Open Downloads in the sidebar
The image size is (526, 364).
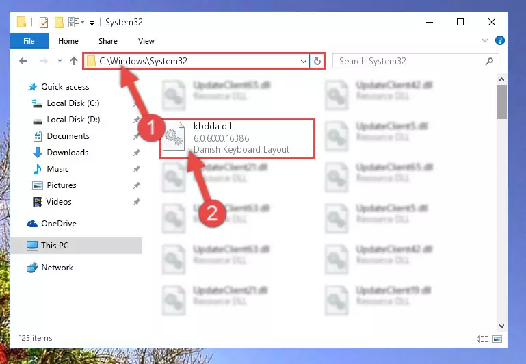tap(68, 153)
